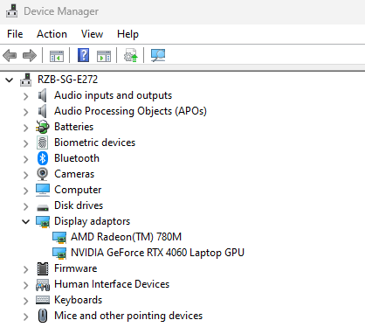Open the File menu
365x327 pixels.
point(15,34)
